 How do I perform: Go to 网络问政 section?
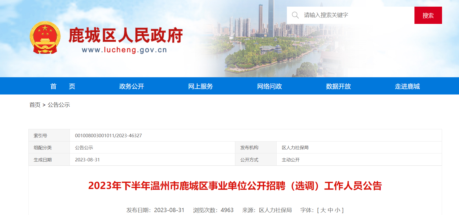pyautogui.click(x=269, y=86)
